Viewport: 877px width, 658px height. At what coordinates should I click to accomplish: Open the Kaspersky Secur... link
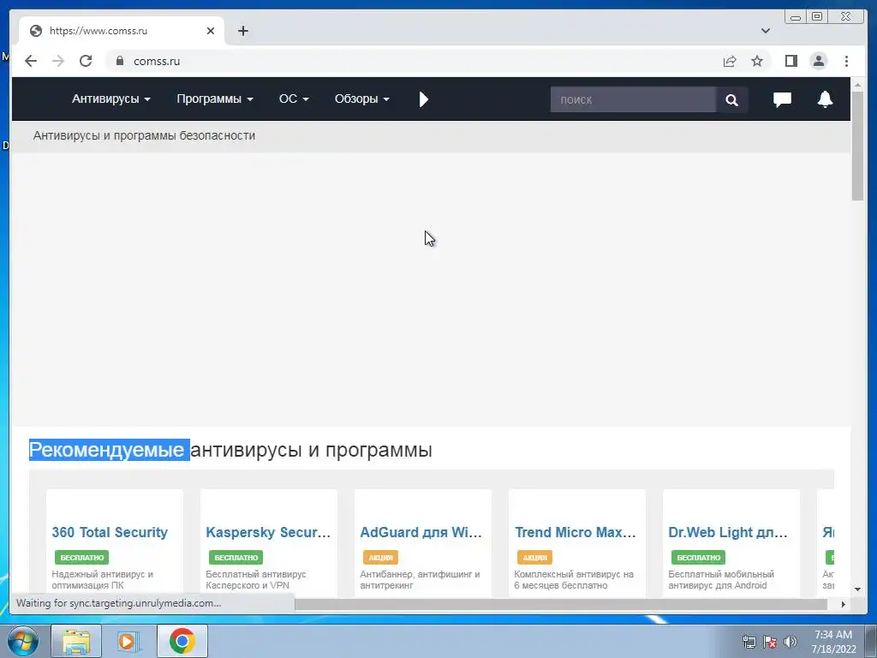coord(268,532)
